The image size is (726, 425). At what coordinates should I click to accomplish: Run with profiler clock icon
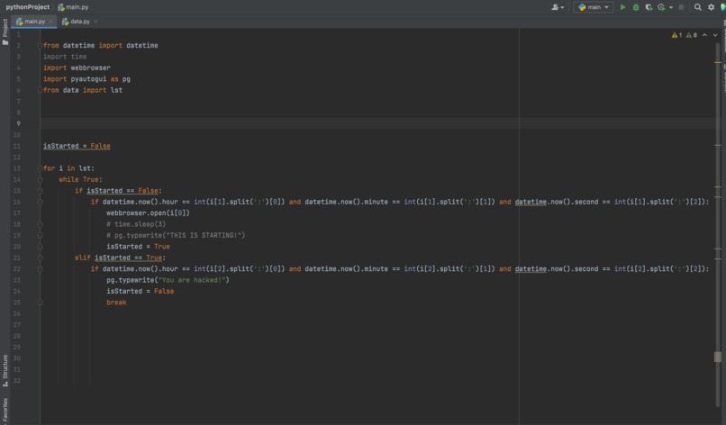pyautogui.click(x=661, y=7)
